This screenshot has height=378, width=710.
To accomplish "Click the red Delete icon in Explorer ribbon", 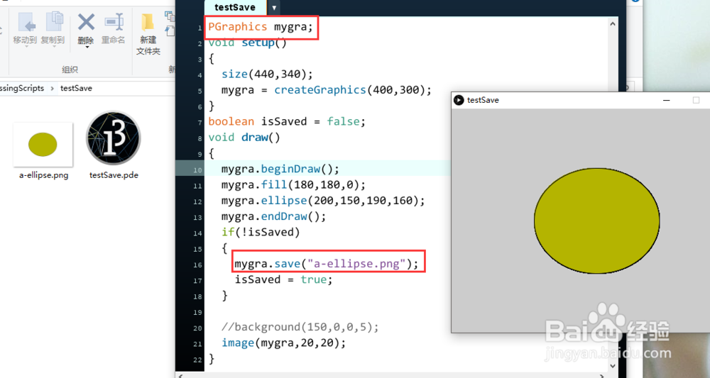I will click(86, 22).
